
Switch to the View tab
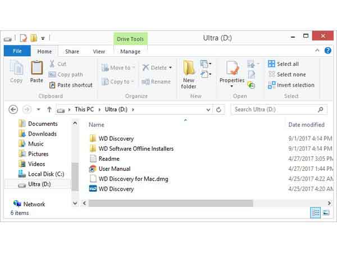pos(99,51)
